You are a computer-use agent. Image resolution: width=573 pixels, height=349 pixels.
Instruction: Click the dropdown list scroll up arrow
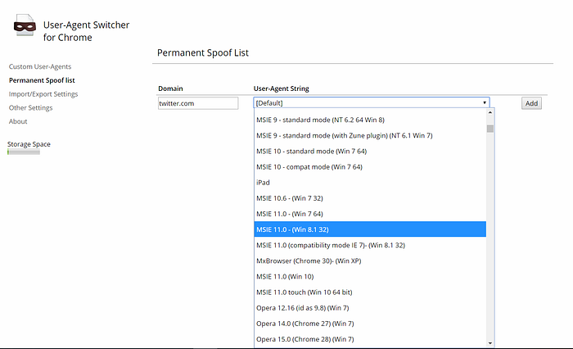pyautogui.click(x=490, y=113)
